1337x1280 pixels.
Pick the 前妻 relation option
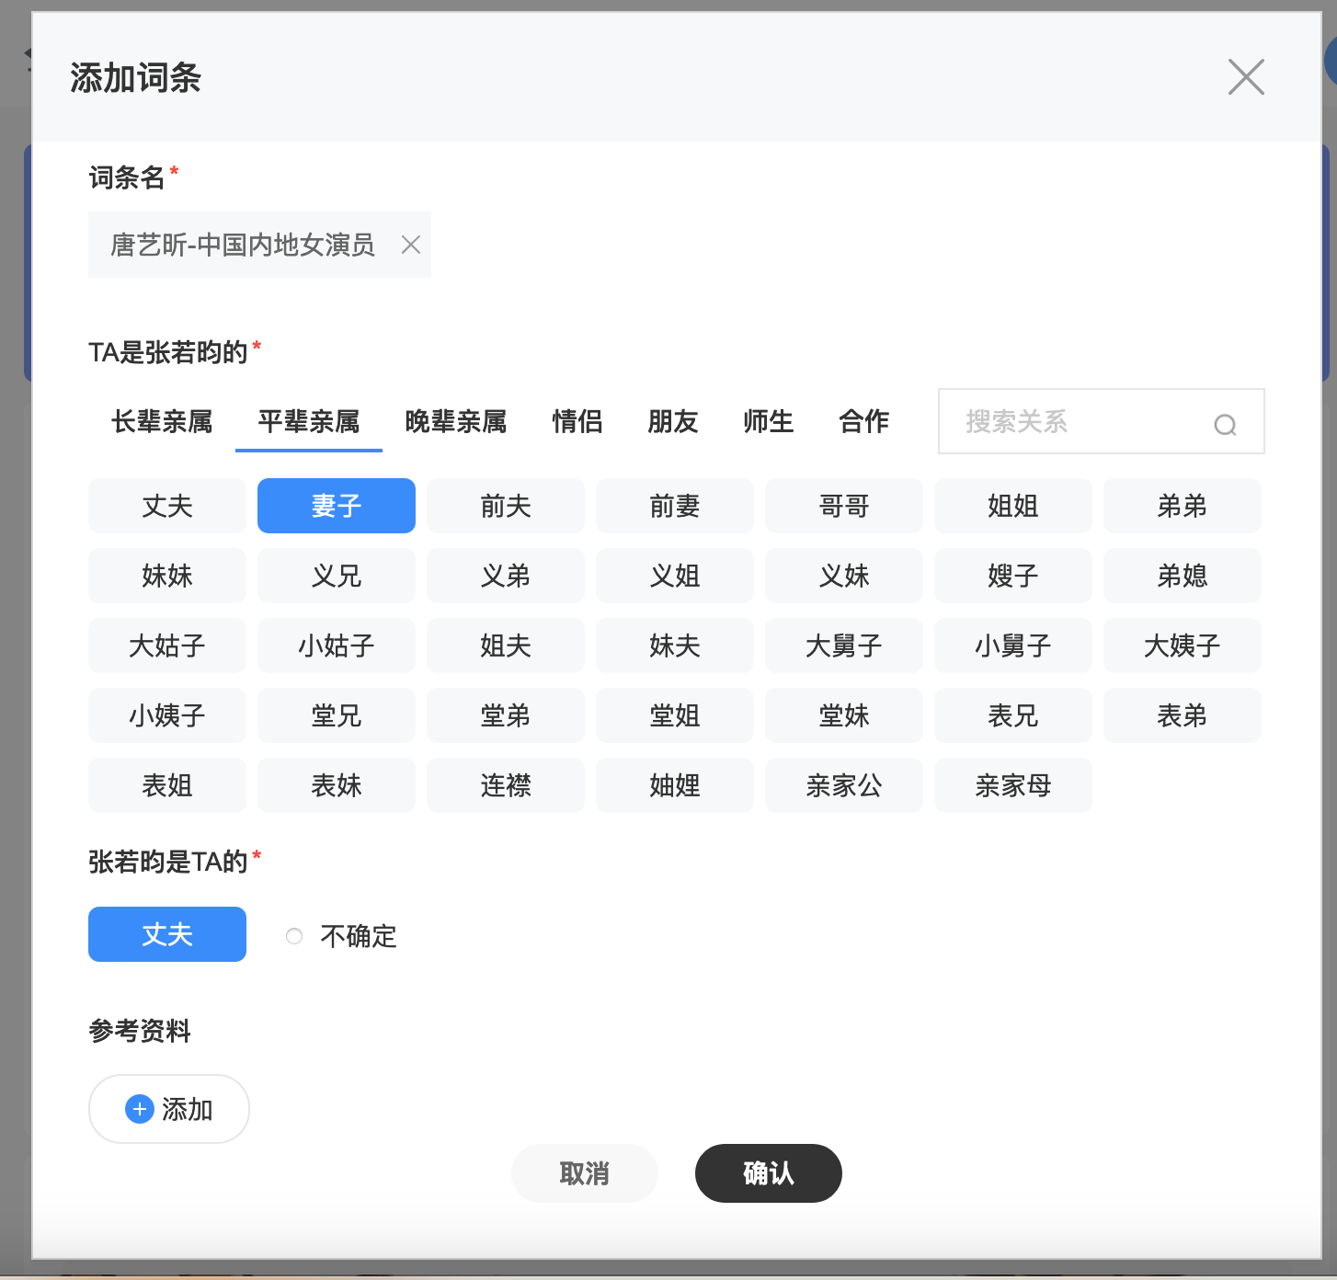[x=675, y=506]
